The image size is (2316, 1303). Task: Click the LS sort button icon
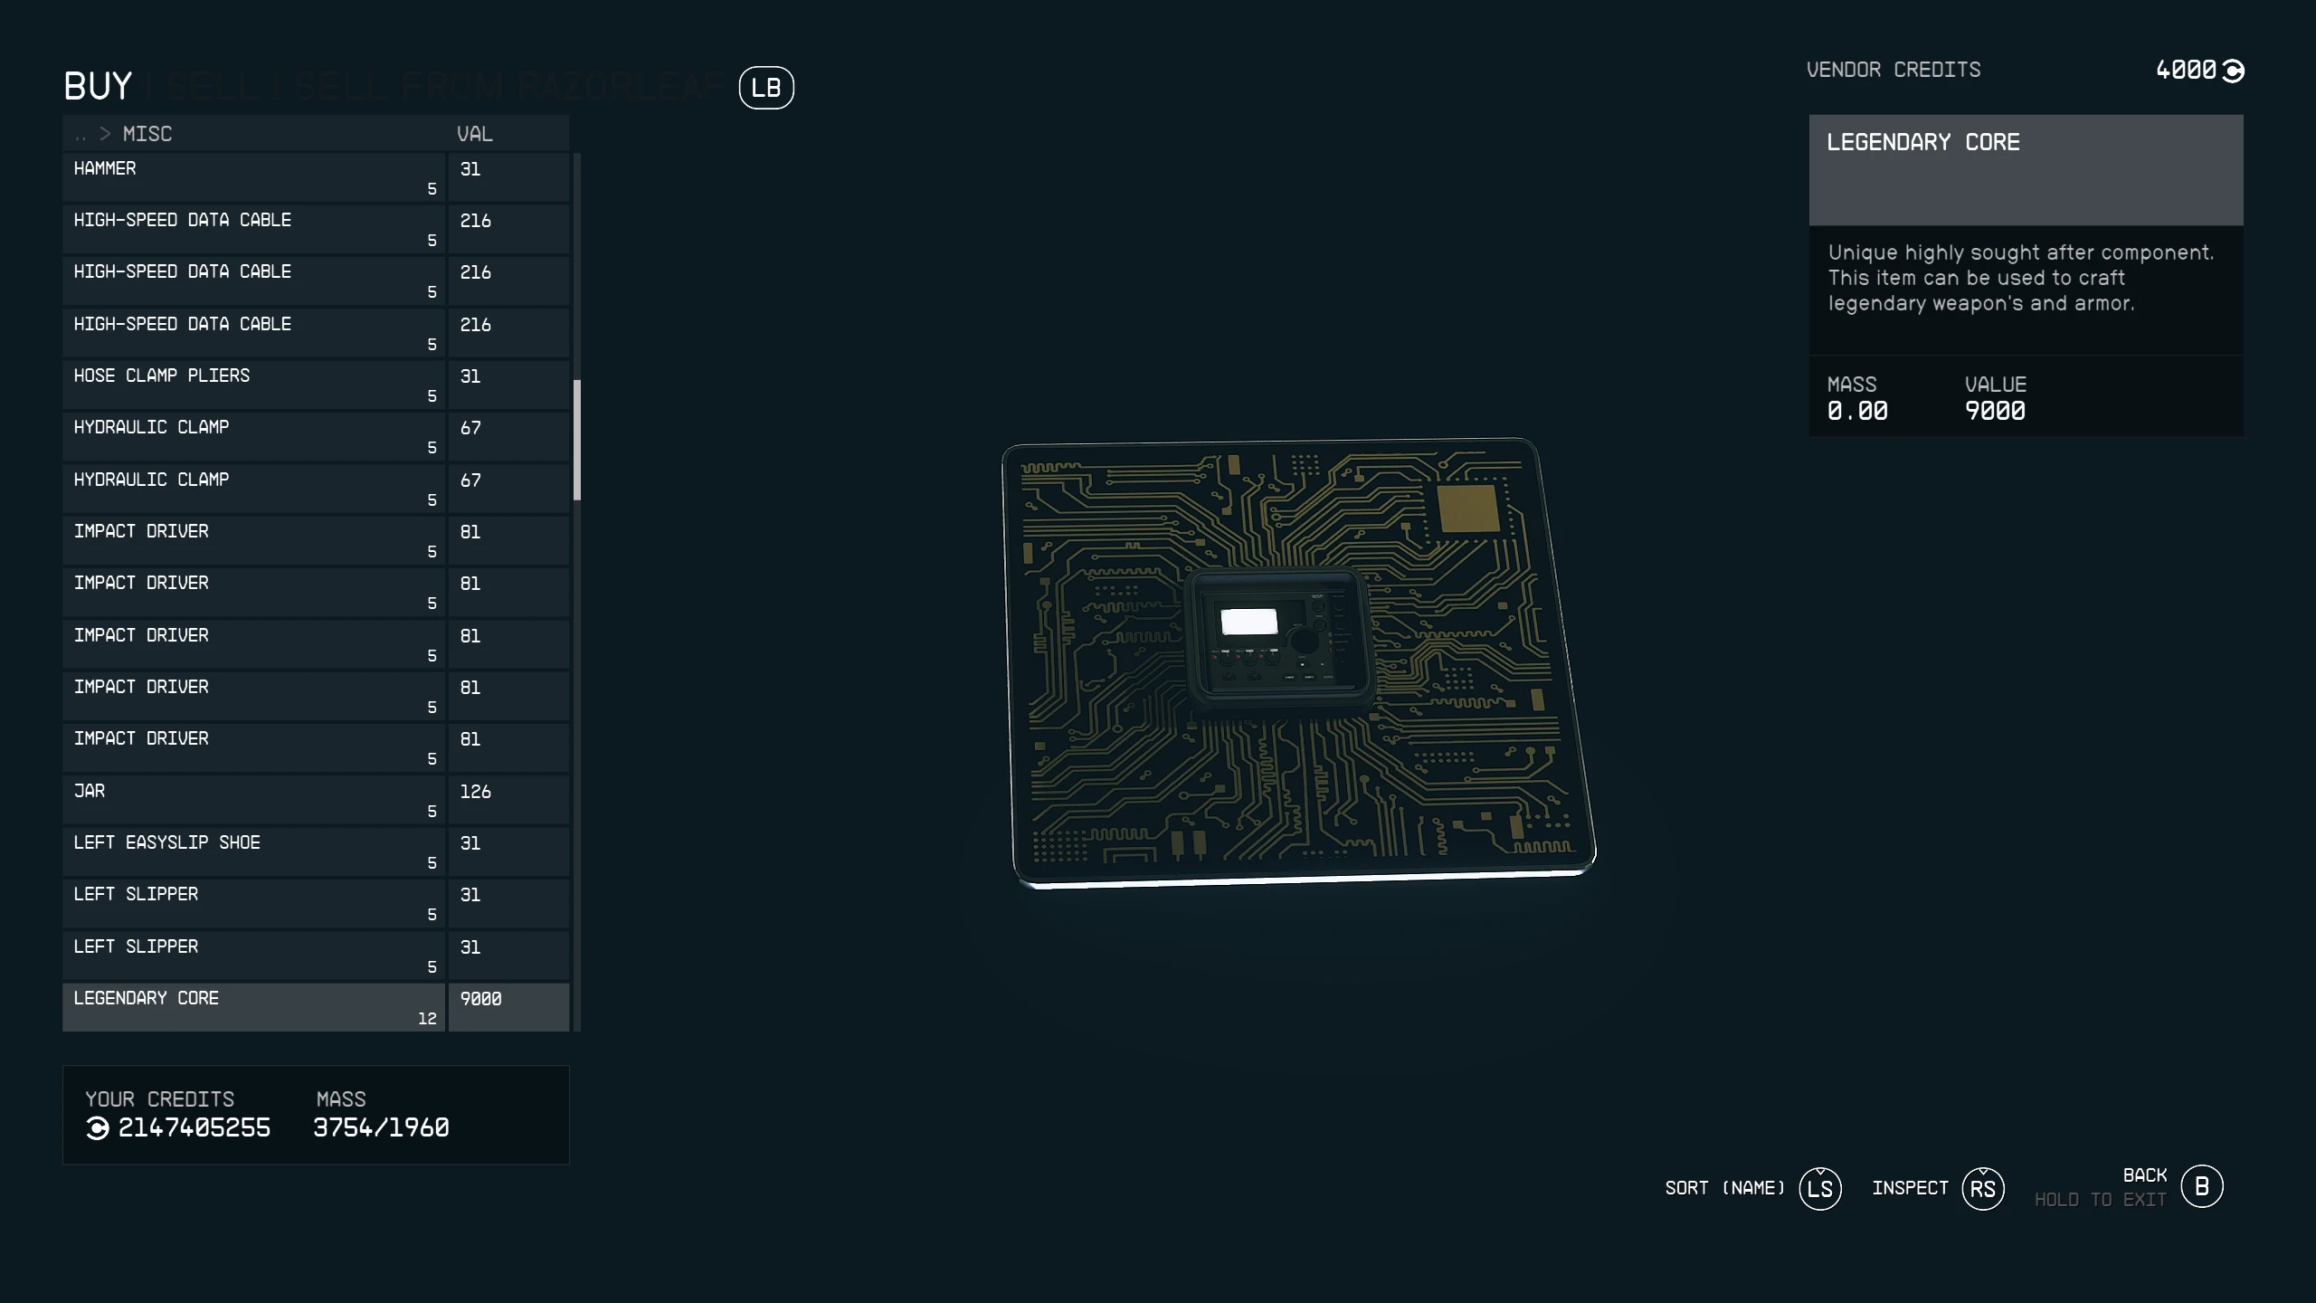pyautogui.click(x=1819, y=1188)
